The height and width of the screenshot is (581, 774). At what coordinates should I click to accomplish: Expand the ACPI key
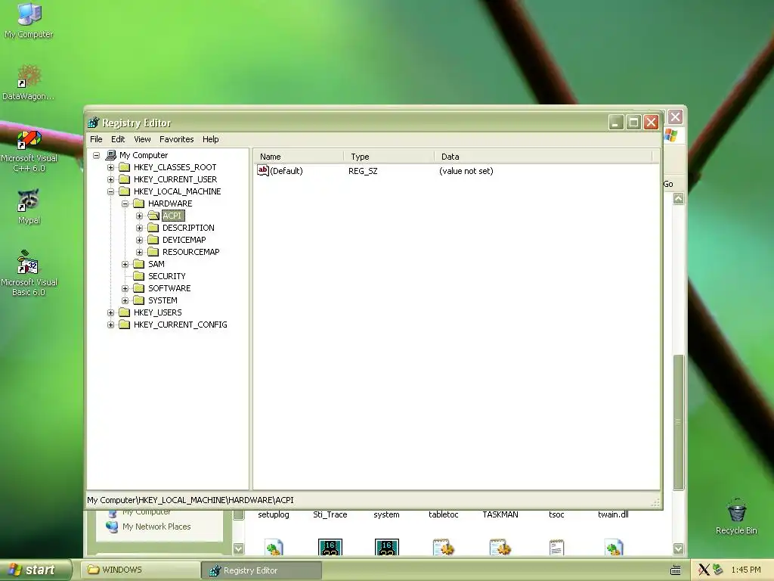click(x=139, y=216)
